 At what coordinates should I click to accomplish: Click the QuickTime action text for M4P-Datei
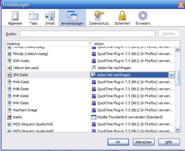click(x=135, y=96)
